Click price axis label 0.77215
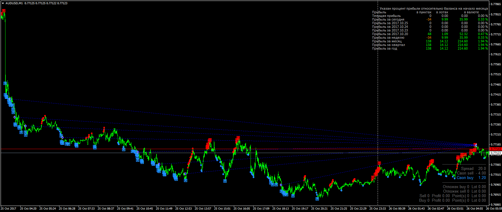 click(496, 134)
